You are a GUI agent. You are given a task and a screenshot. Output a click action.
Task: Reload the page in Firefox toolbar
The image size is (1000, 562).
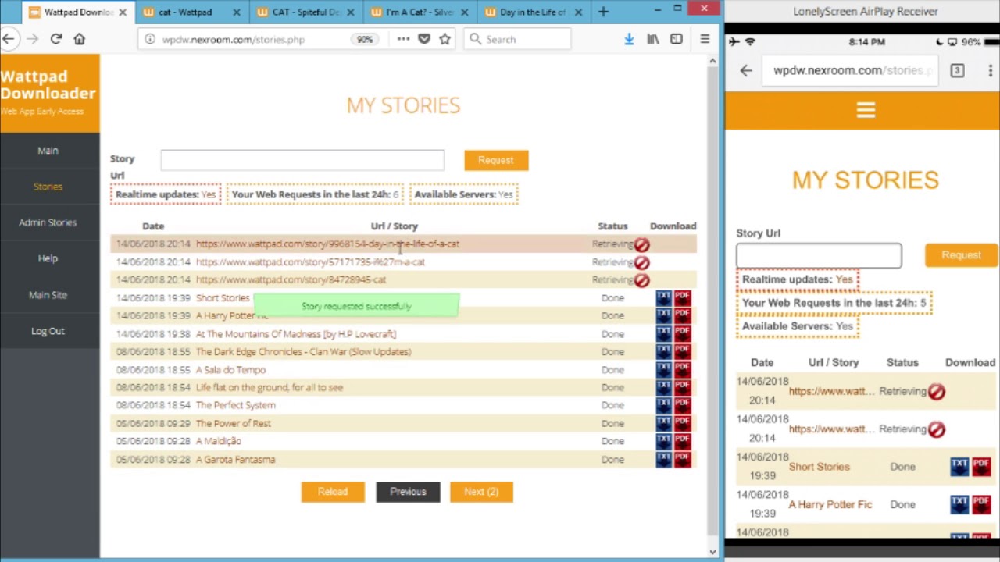click(56, 39)
